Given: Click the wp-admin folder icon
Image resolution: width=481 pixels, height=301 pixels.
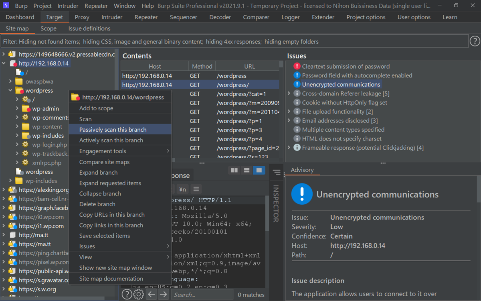Looking at the screenshot, I should [26, 108].
